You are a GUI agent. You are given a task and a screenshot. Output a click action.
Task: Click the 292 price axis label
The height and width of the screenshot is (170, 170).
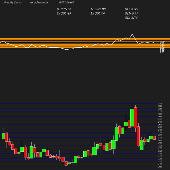tap(160, 117)
